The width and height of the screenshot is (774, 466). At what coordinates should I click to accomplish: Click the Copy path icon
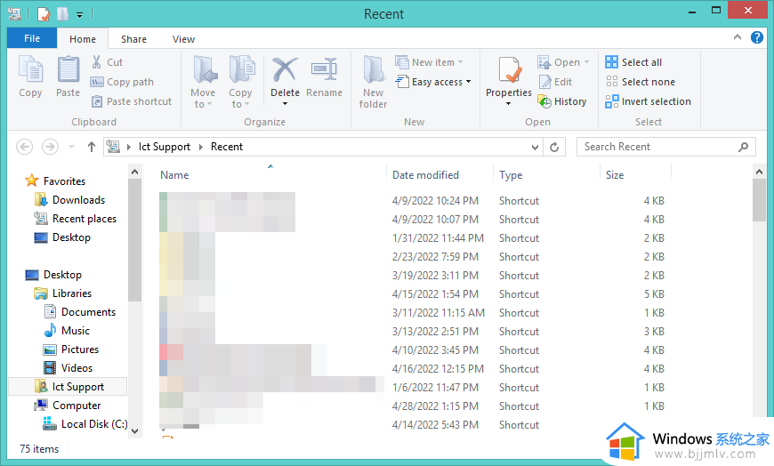pyautogui.click(x=97, y=82)
